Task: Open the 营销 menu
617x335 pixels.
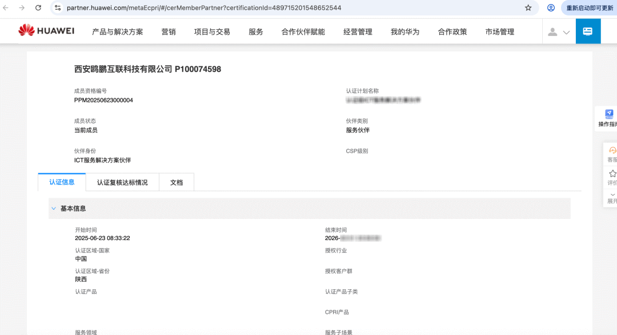Action: click(169, 32)
